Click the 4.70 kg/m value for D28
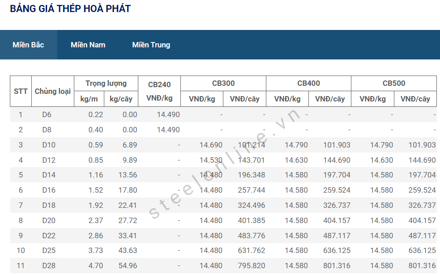 click(96, 266)
